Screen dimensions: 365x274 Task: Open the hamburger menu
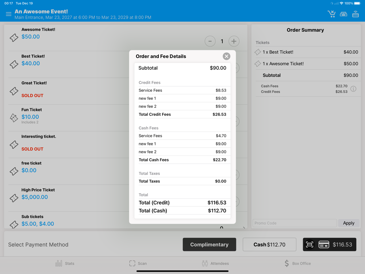click(9, 14)
